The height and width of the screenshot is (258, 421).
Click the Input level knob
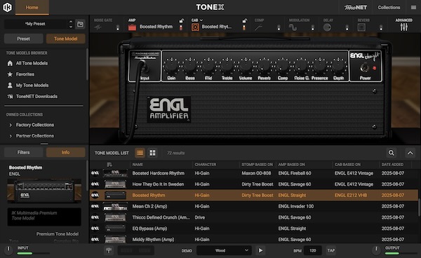pos(8,250)
